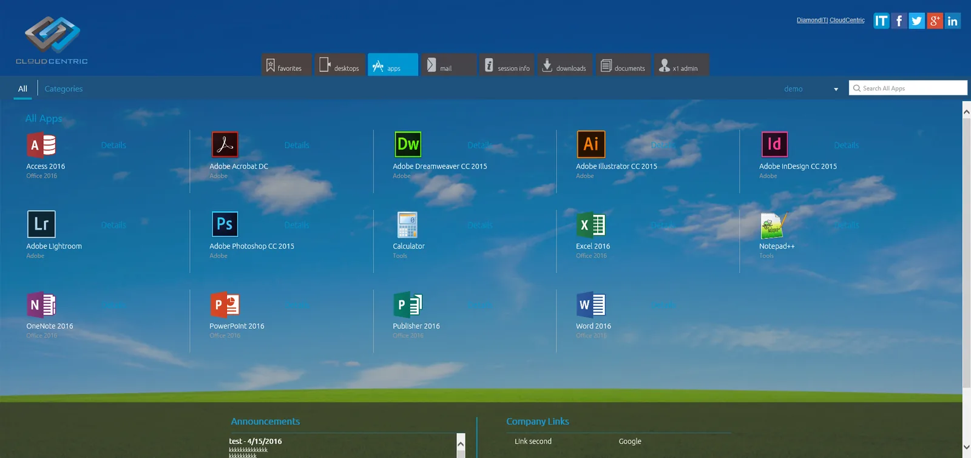Image resolution: width=971 pixels, height=458 pixels.
Task: Open the Adobe Illustrator CC 2015 icon
Action: click(x=591, y=144)
